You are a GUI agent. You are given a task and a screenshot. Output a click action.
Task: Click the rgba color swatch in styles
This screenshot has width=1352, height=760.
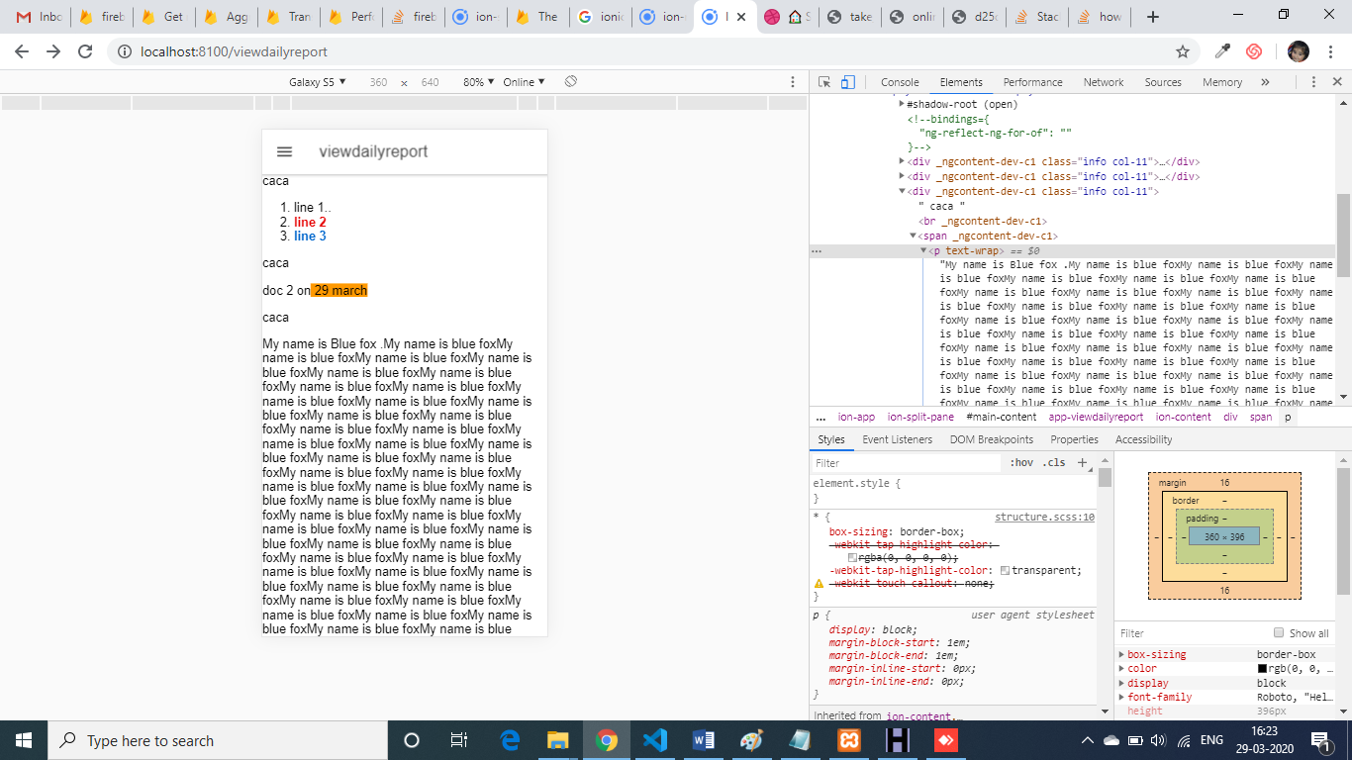pos(852,558)
